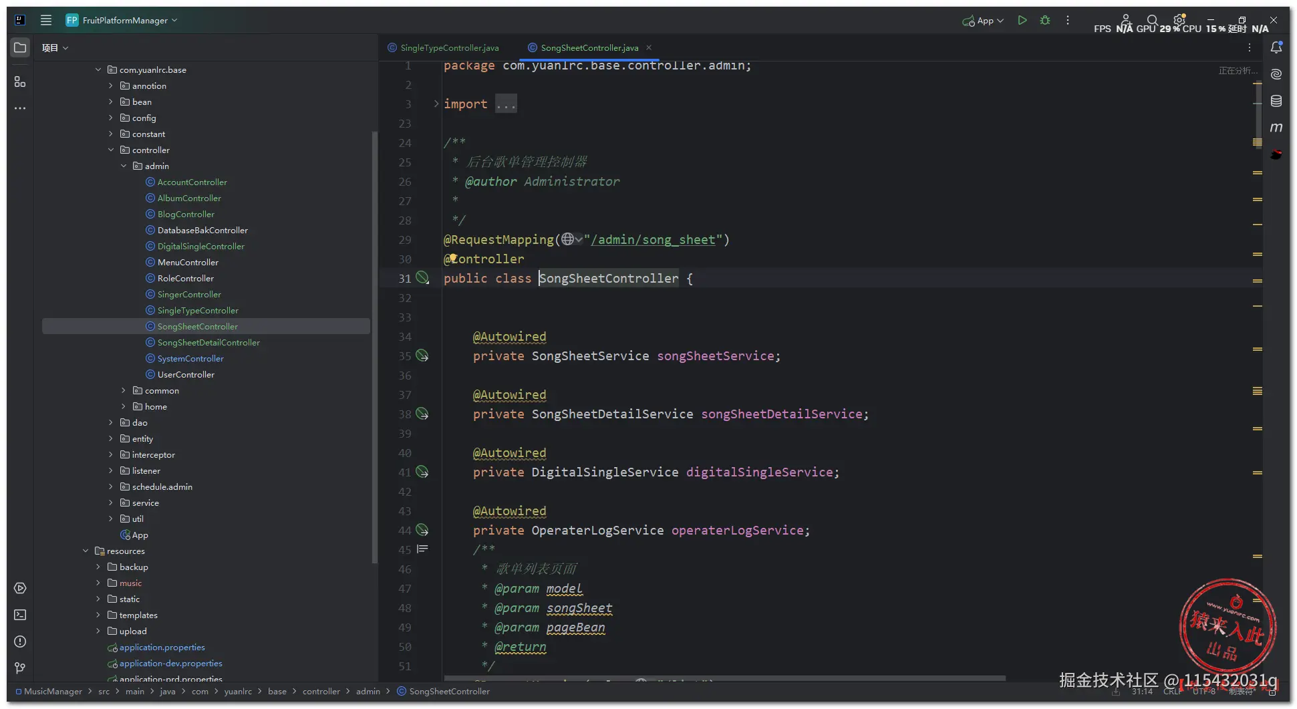Screen dimensions: 1297x709
Task: Click the intention bulb on line 30
Action: point(452,257)
